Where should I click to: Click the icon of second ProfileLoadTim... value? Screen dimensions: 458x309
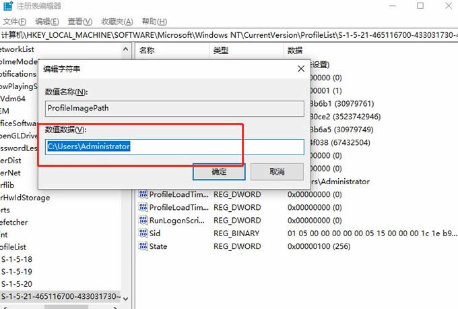pos(143,207)
